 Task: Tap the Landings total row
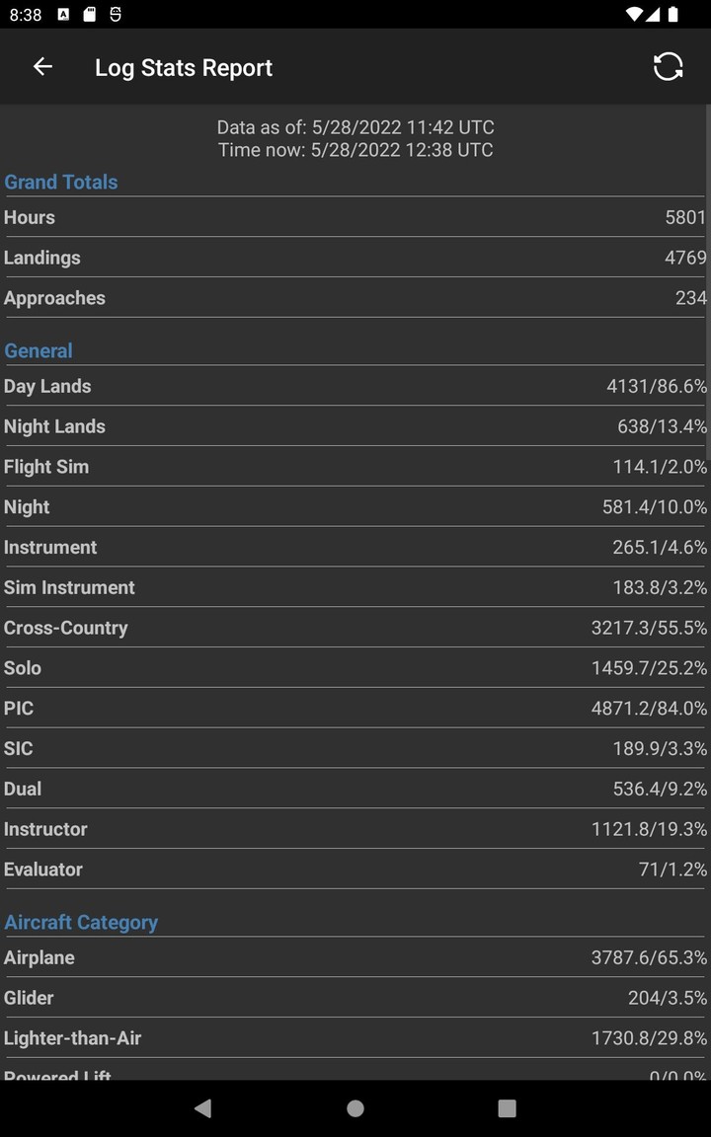pyautogui.click(x=355, y=258)
